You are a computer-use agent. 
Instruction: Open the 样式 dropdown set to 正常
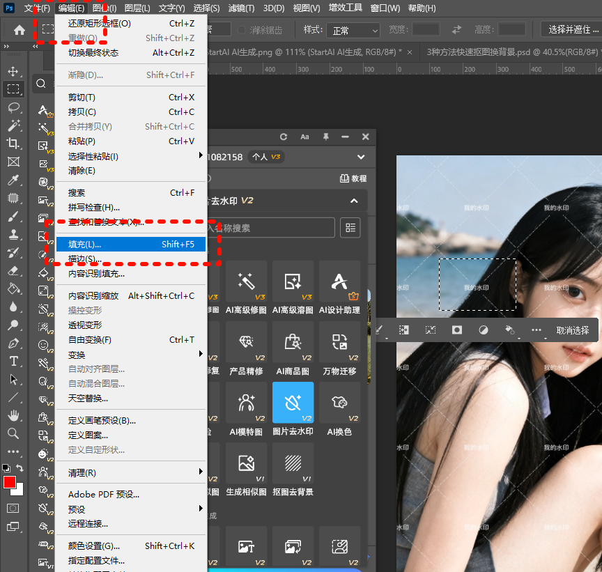point(353,30)
